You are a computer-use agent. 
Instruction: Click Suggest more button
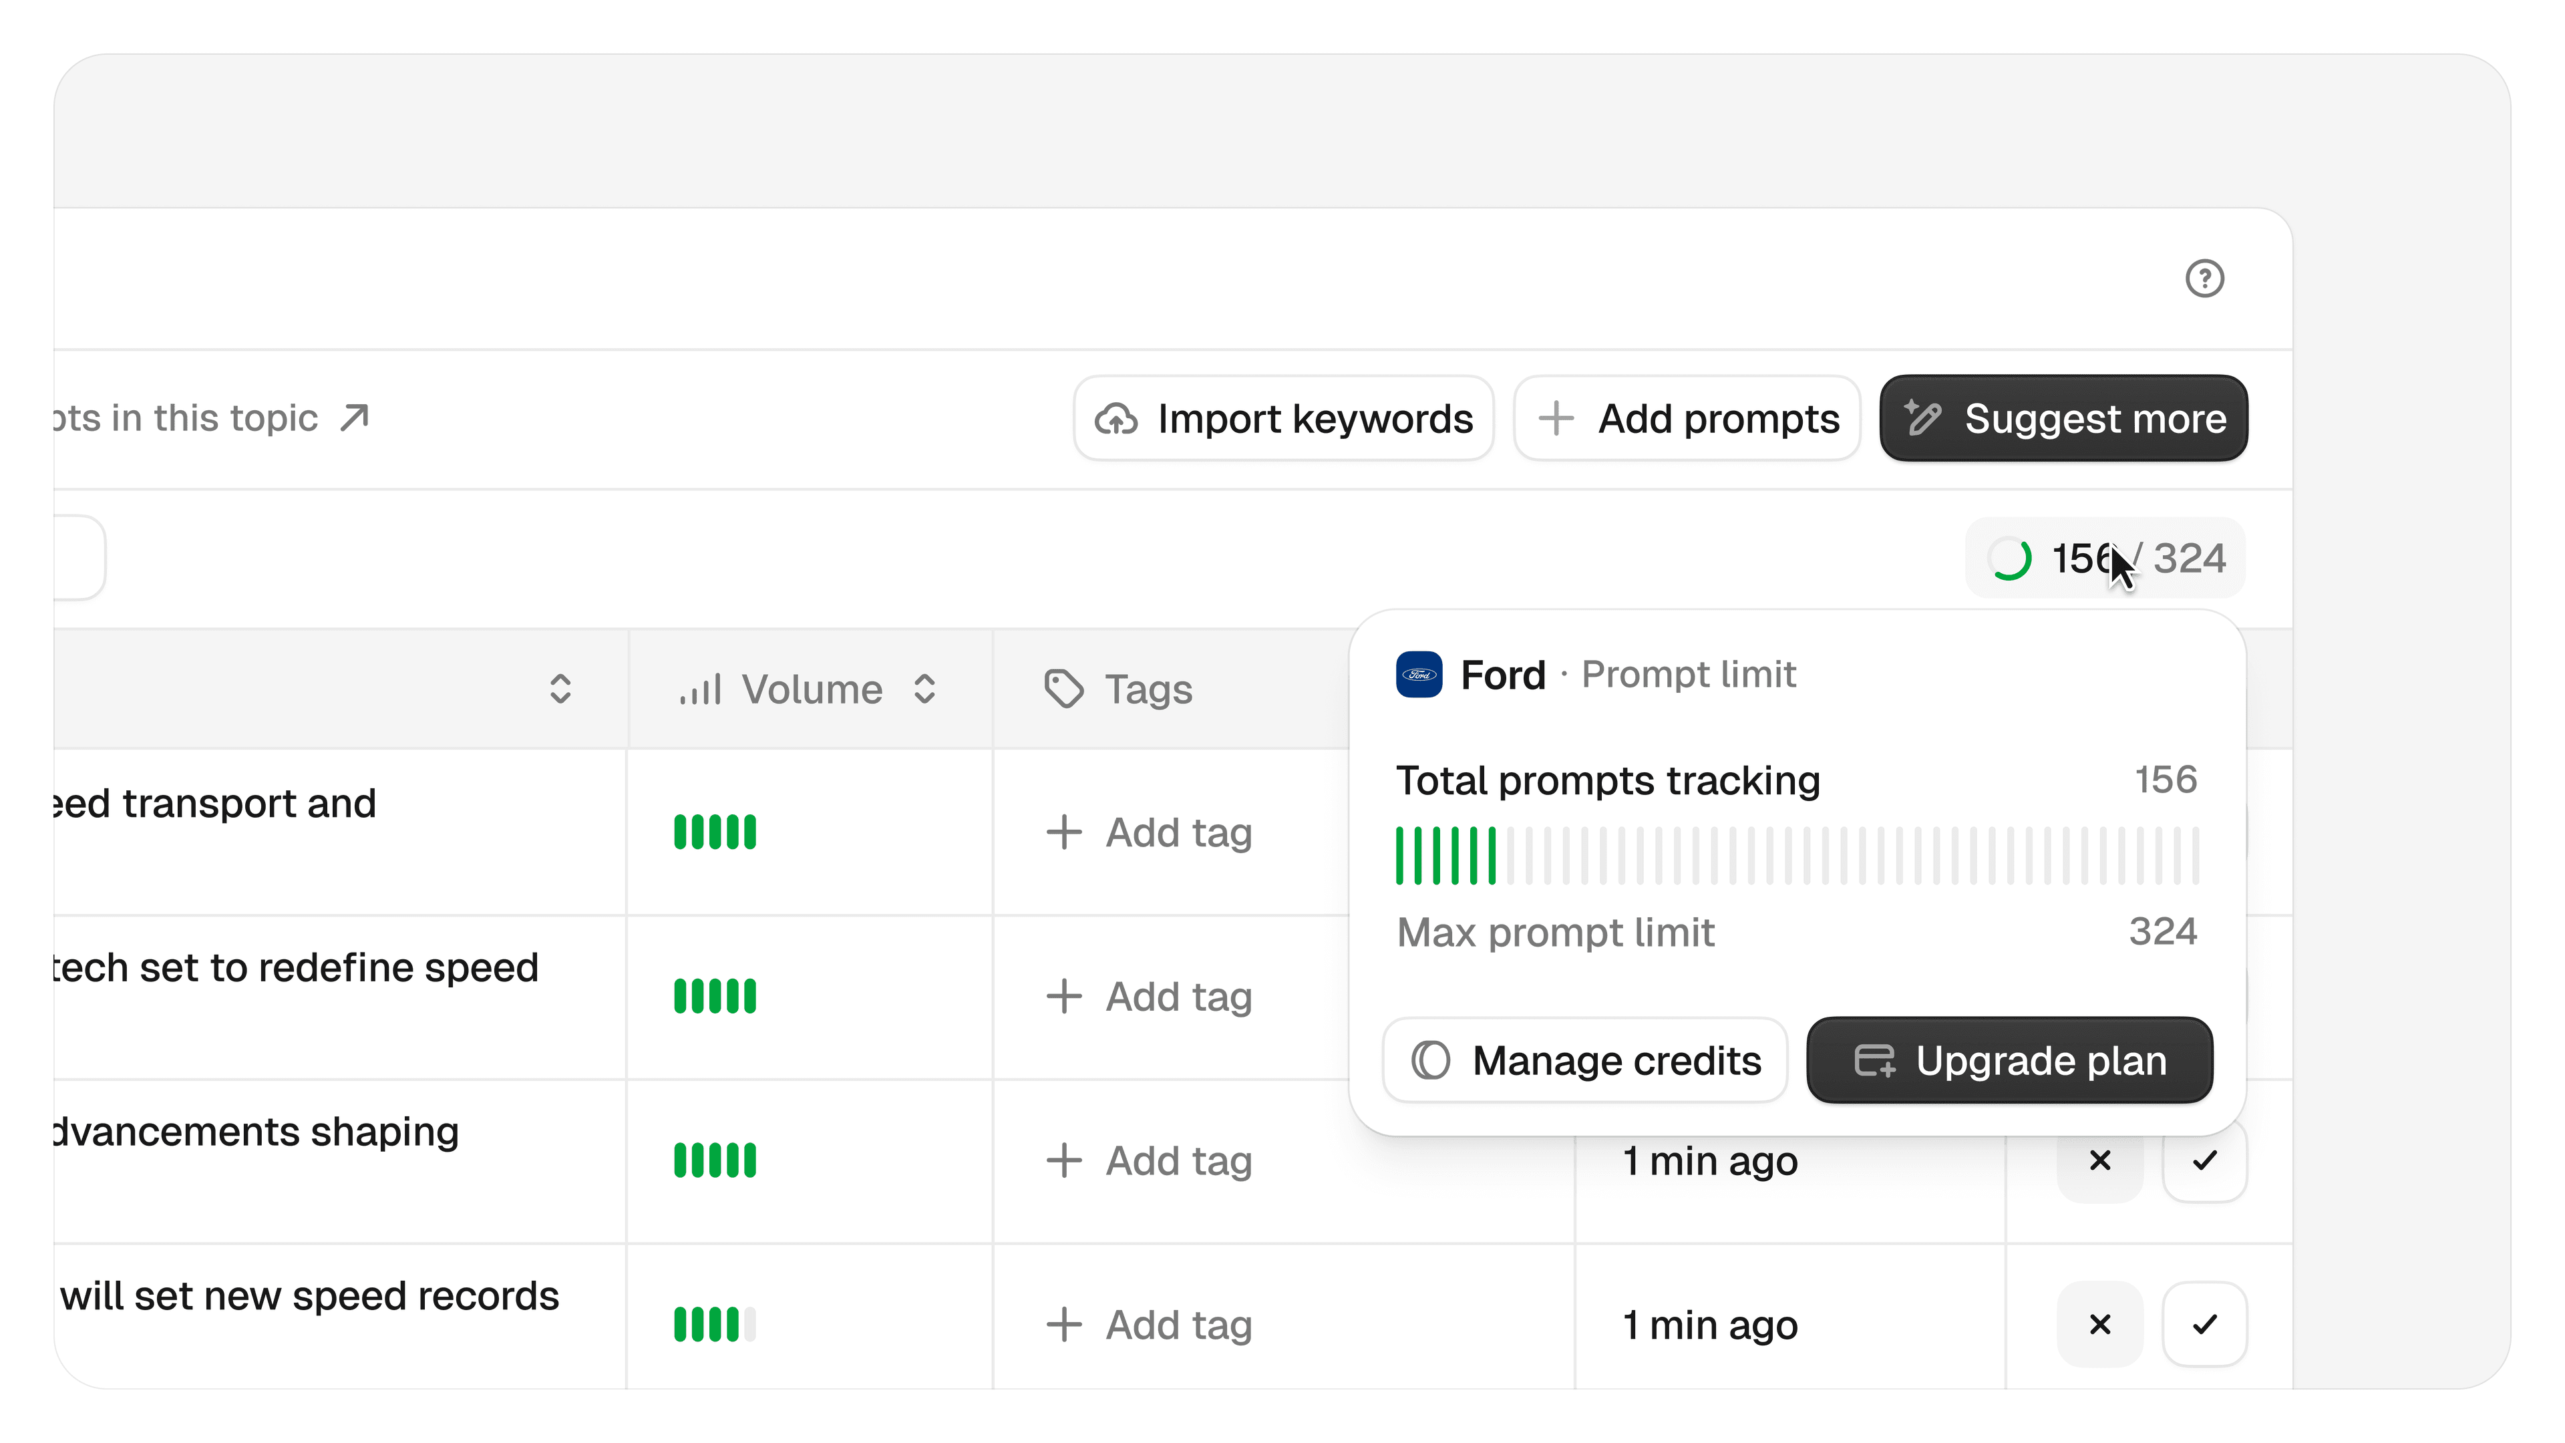point(2063,418)
